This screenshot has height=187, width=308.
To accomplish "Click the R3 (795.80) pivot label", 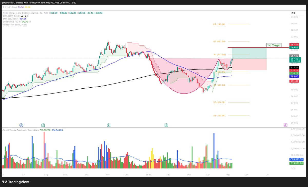I will 219,24.
